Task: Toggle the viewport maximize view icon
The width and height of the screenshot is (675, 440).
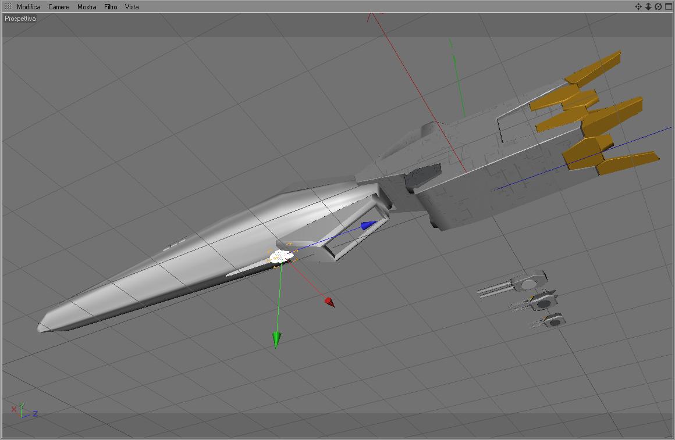Action: (668, 6)
